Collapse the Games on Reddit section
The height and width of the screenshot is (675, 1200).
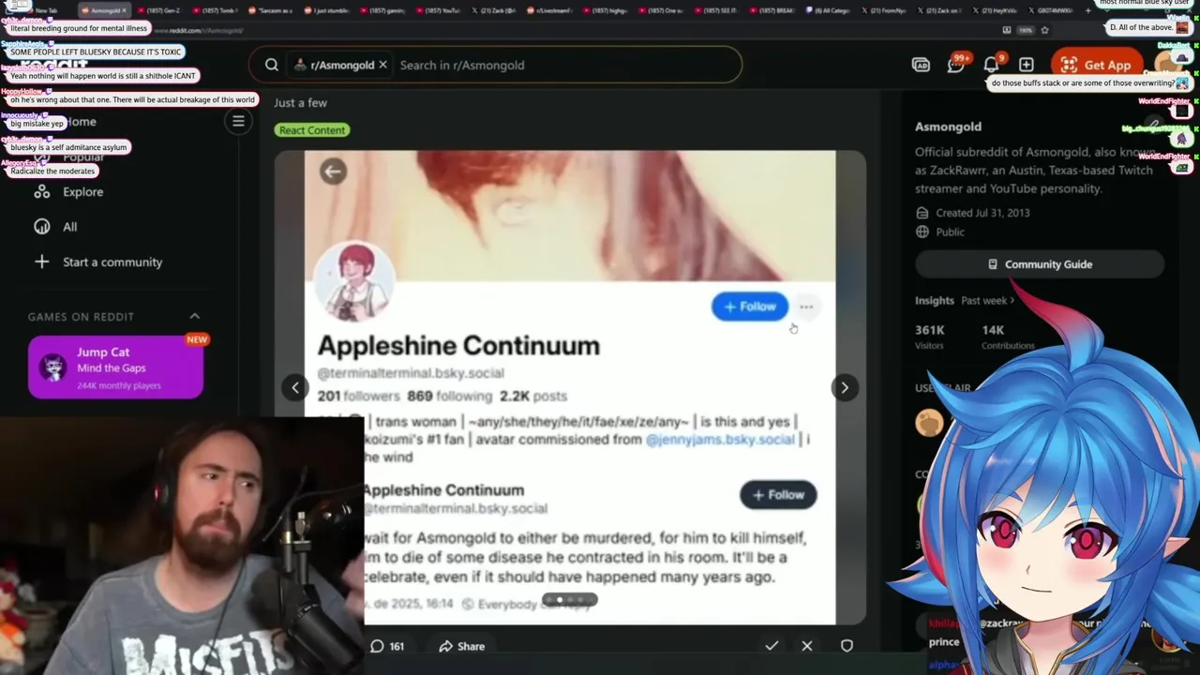(x=195, y=317)
